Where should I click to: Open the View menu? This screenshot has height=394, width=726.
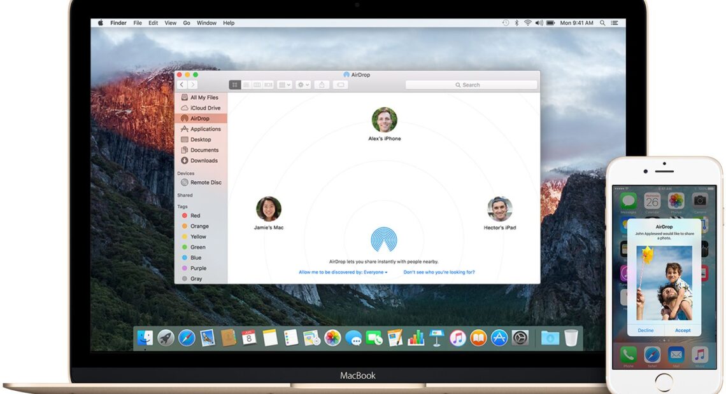[171, 23]
